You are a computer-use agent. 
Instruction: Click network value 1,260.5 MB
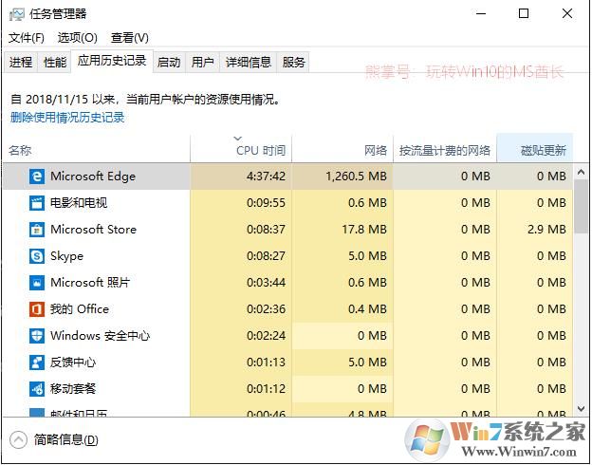pos(356,177)
